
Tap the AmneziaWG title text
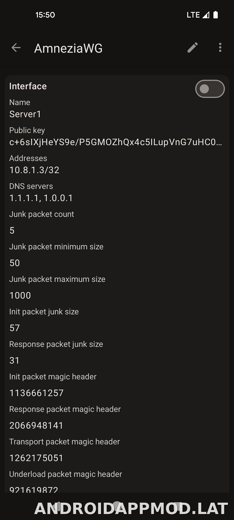(x=68, y=48)
